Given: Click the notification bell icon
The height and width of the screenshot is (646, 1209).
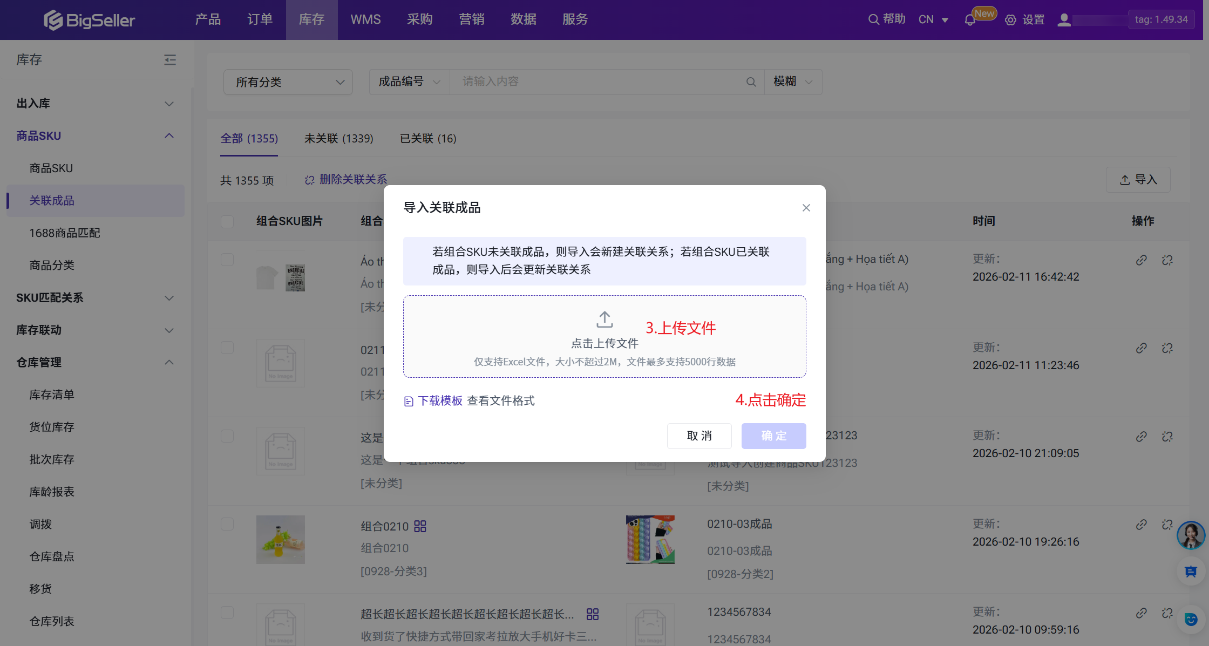Looking at the screenshot, I should [970, 20].
